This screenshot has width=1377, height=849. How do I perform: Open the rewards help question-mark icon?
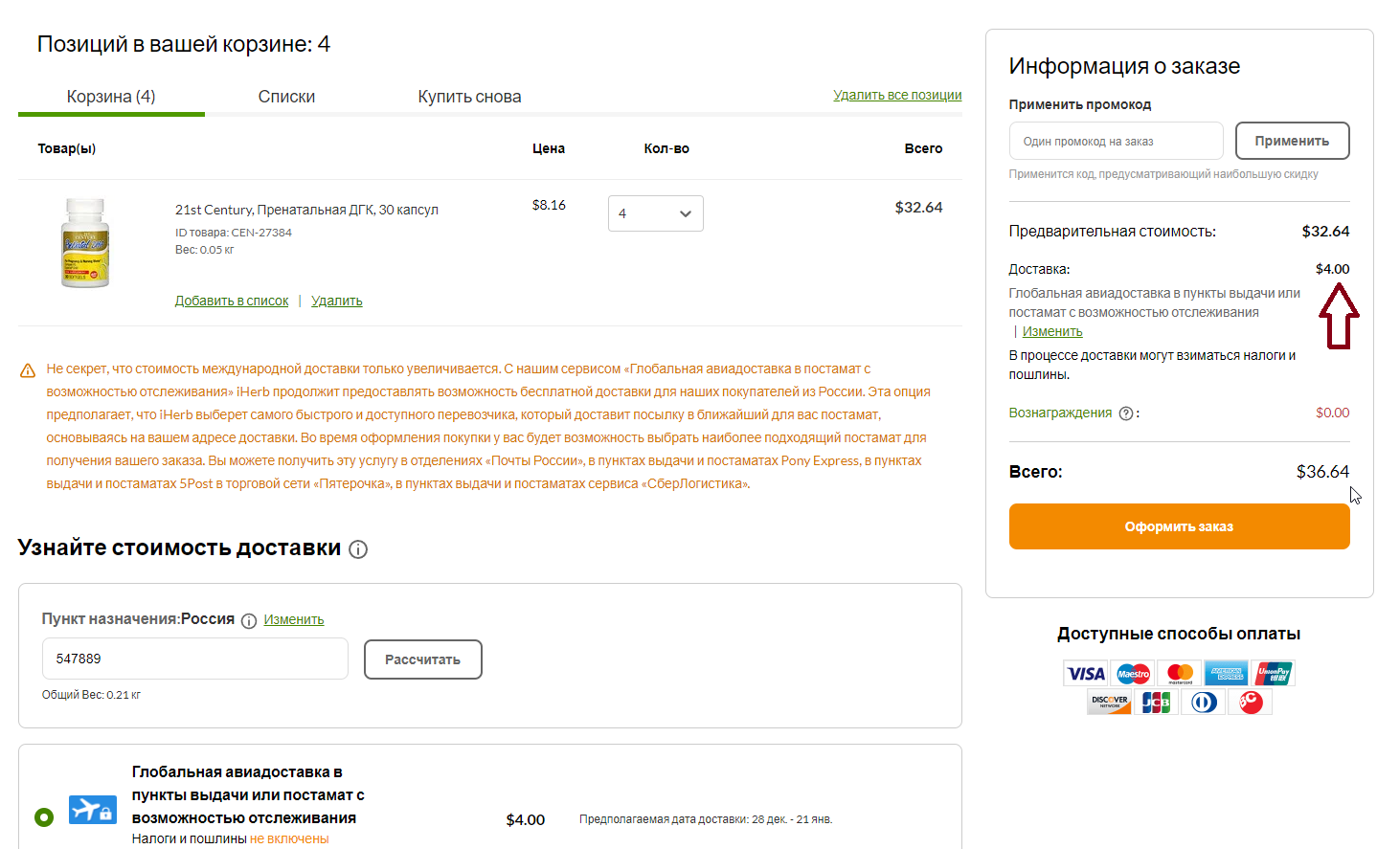(1126, 413)
